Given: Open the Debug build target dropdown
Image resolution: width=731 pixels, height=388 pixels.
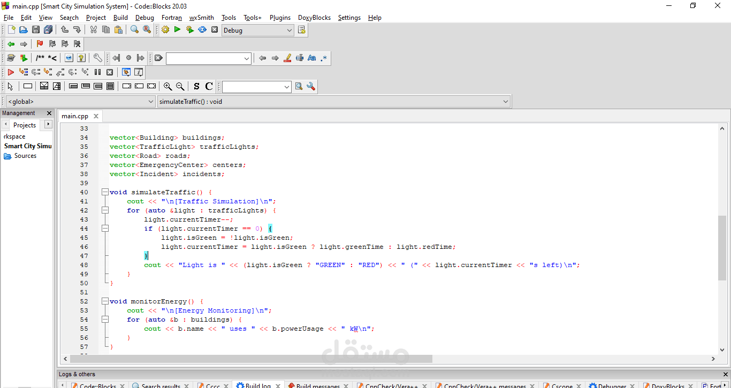Looking at the screenshot, I should 258,31.
